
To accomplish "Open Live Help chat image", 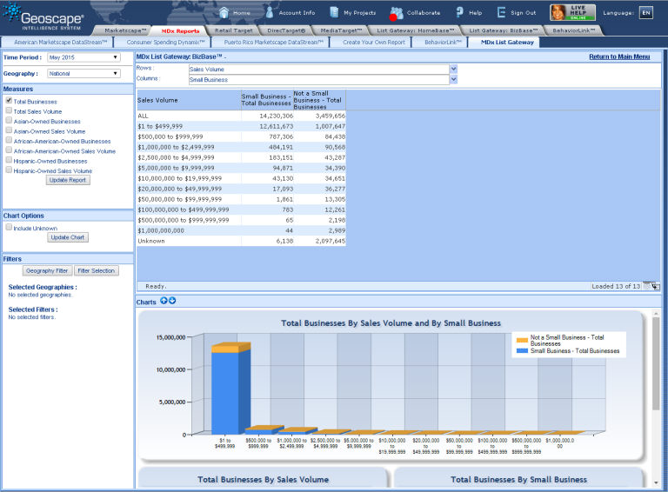I will [x=572, y=12].
